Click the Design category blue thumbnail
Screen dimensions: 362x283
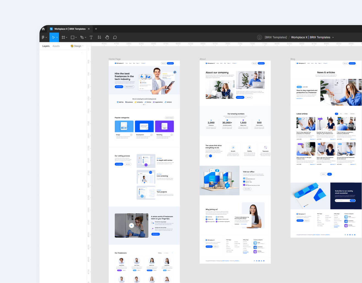[124, 126]
